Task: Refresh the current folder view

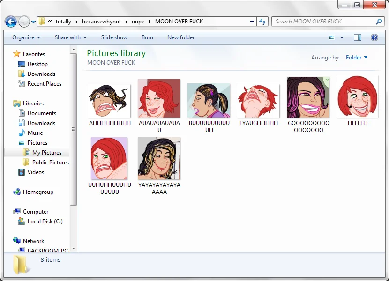Action: 262,22
